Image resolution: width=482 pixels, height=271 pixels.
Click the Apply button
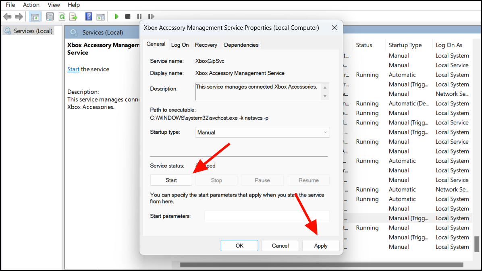click(x=321, y=246)
